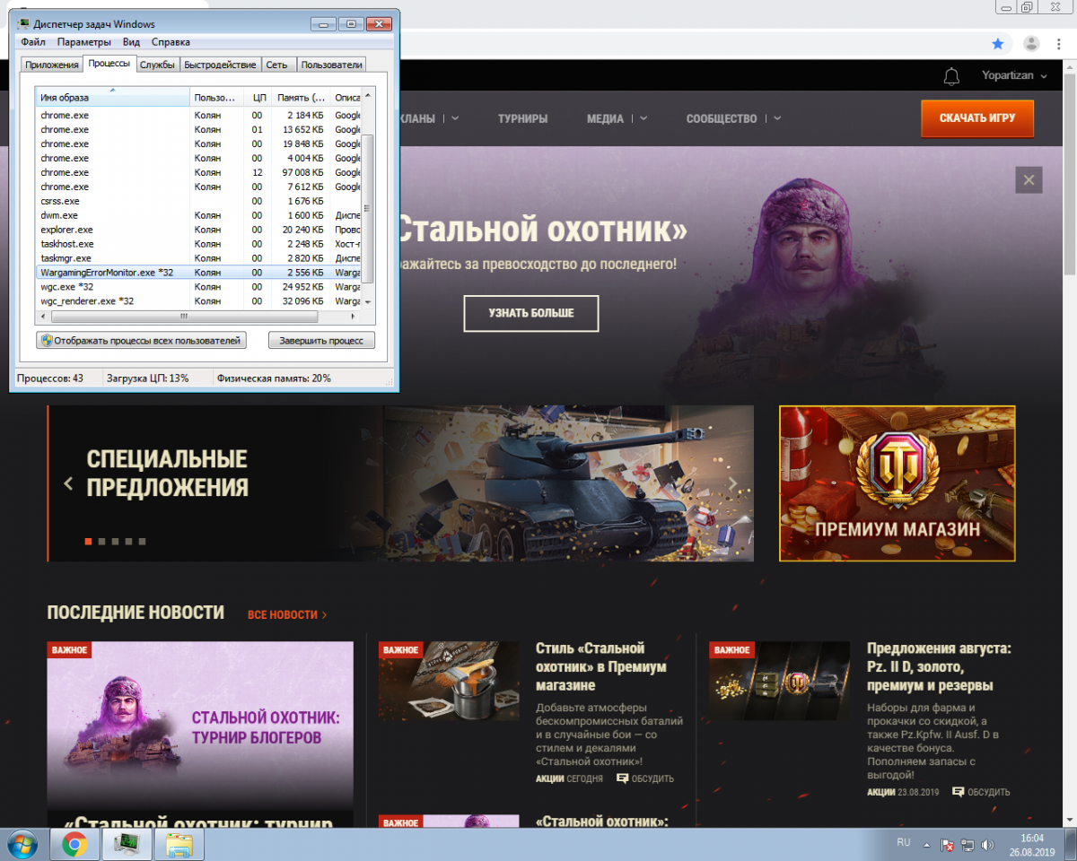Select the first orange carousel dot
Screen dimensions: 1077x861
[88, 542]
